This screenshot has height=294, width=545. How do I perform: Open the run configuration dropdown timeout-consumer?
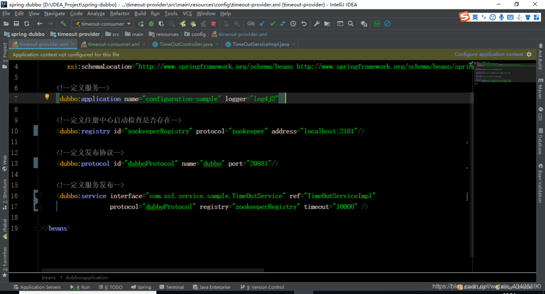[102, 24]
